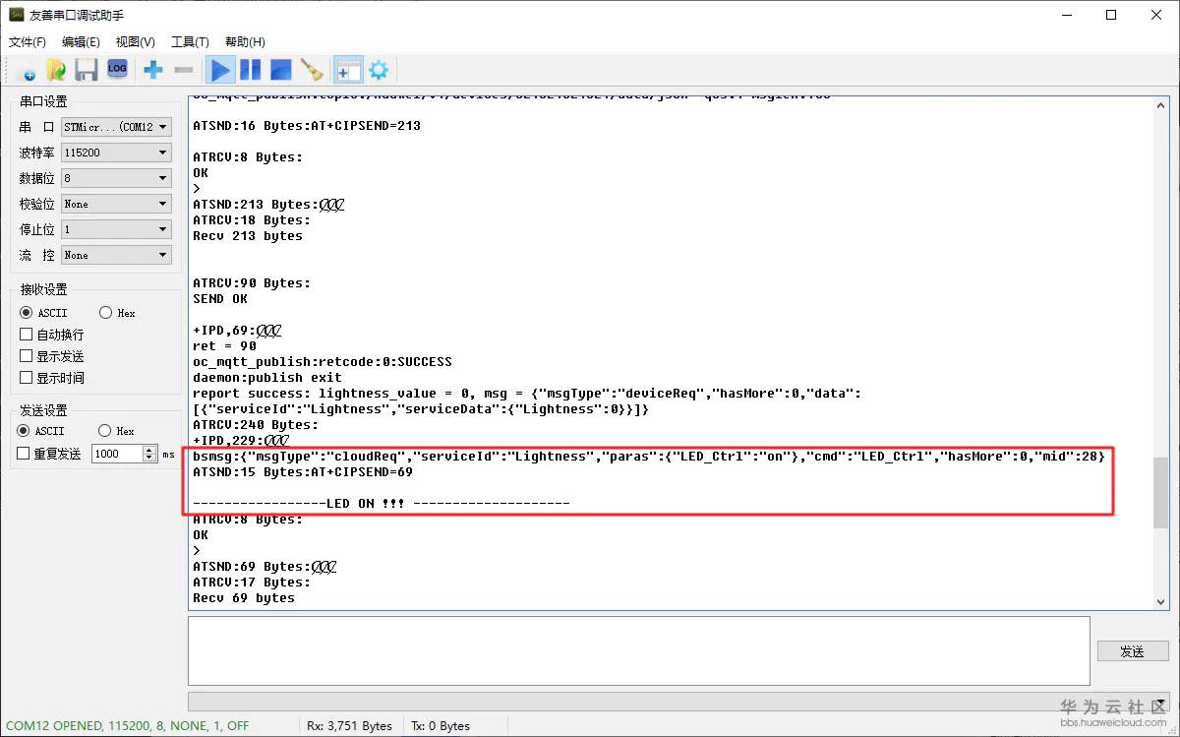1180x737 pixels.
Task: Click the receive log scroll down arrow
Action: pos(1160,600)
